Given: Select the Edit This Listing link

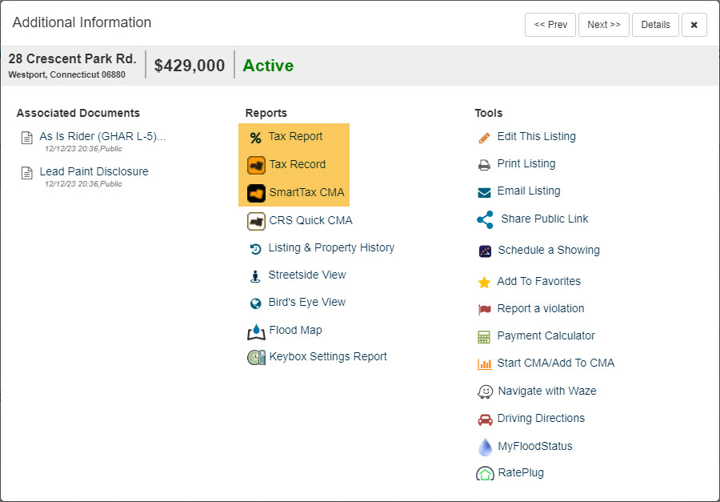Looking at the screenshot, I should 536,137.
